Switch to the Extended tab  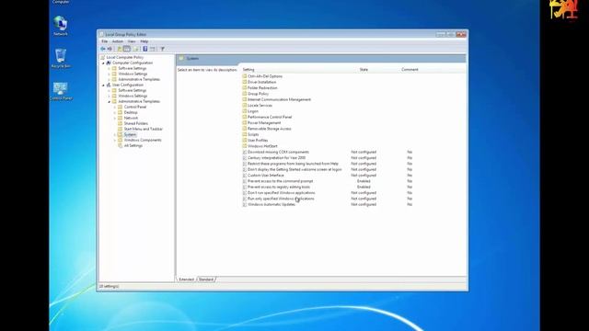186,280
